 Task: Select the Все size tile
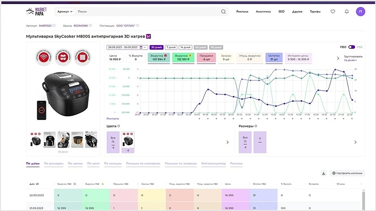[x=245, y=142]
